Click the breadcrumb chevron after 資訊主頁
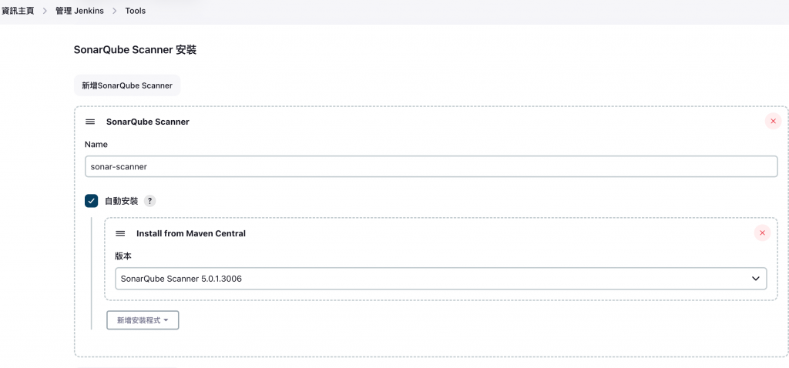Screen dimensions: 789x368 (45, 11)
